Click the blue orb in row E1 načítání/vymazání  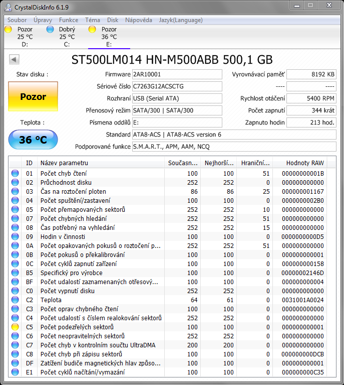(x=15, y=372)
